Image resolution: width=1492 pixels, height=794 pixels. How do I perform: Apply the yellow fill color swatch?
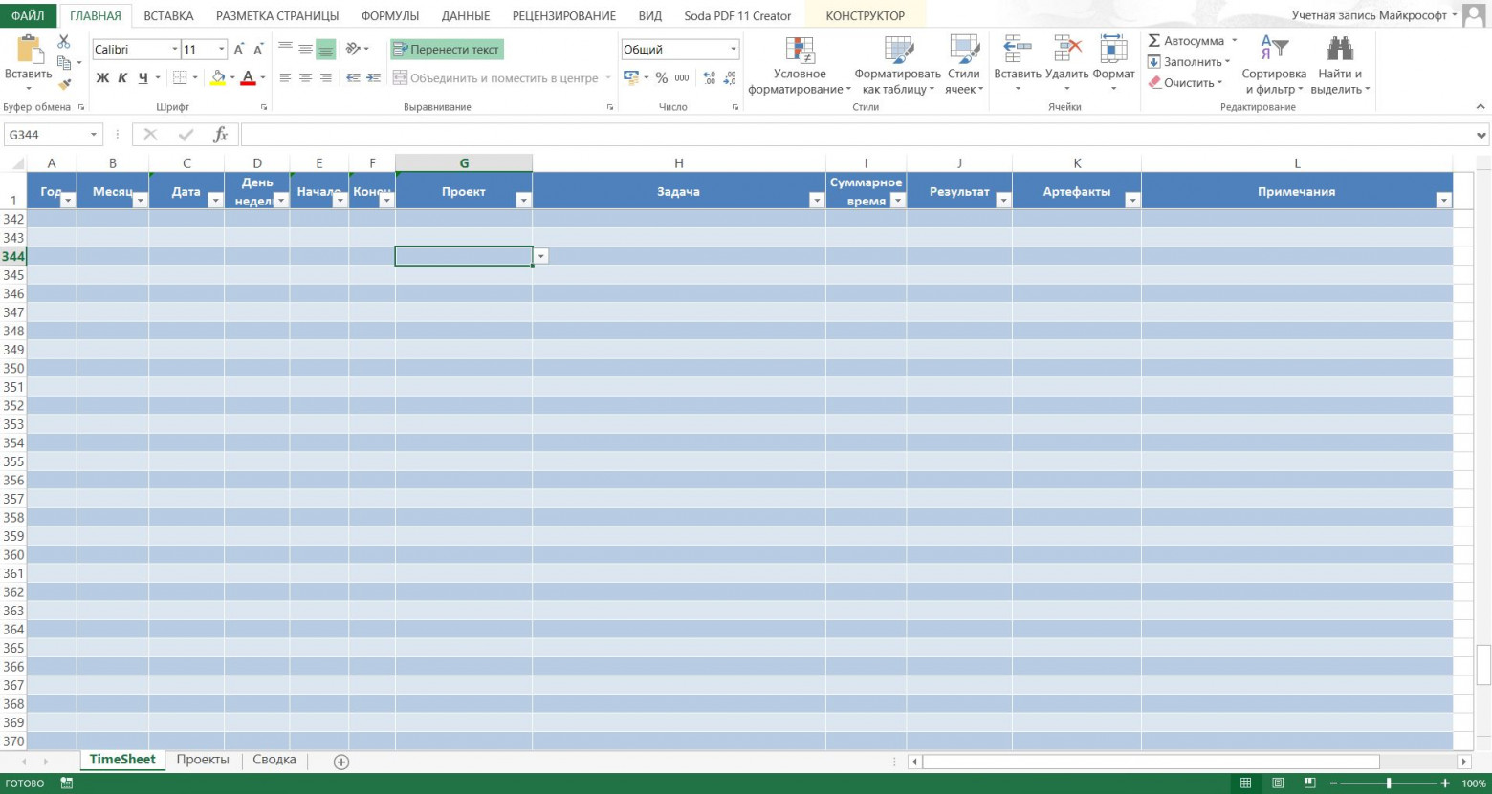click(218, 78)
